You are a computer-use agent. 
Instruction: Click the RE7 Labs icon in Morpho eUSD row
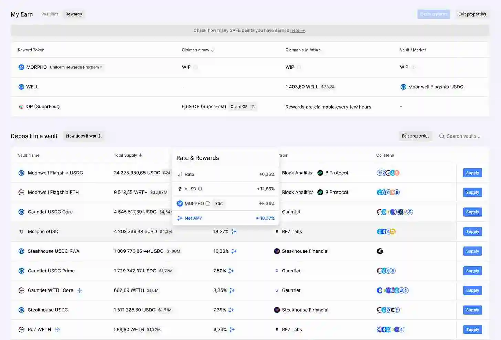click(277, 231)
